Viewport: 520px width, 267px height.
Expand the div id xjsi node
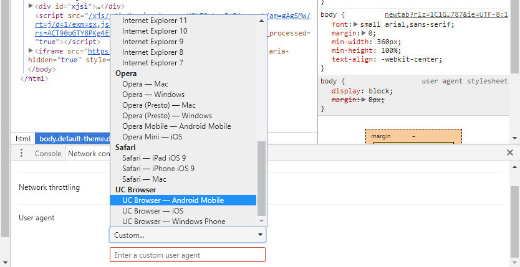point(31,6)
